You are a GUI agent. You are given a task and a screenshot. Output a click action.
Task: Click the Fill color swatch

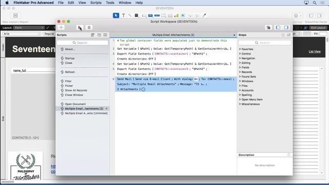[x=323, y=34]
